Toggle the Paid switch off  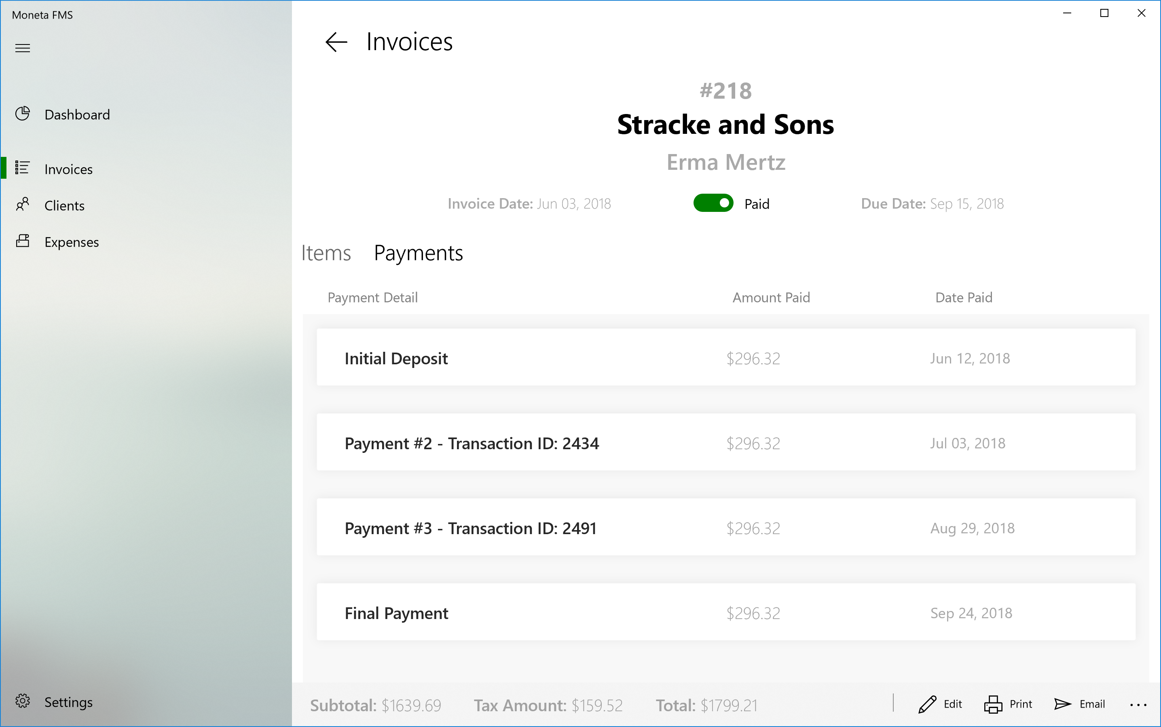pyautogui.click(x=713, y=203)
